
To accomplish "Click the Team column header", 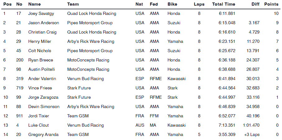I will point(73,4).
